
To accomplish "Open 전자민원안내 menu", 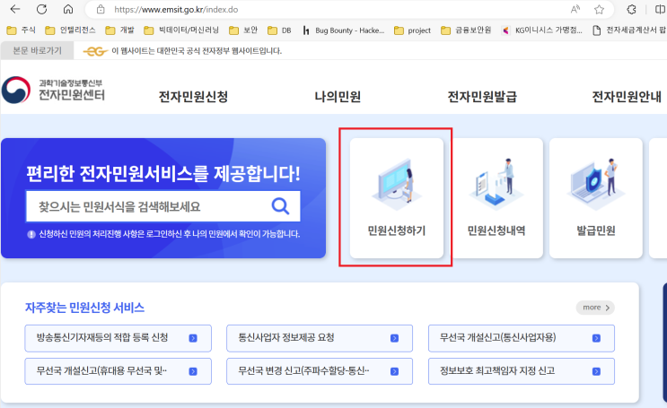I will (627, 97).
